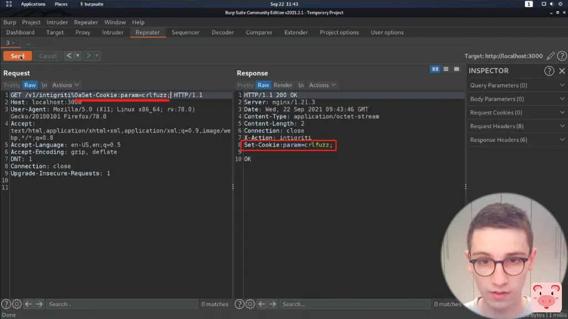The height and width of the screenshot is (319, 568).
Task: Go back to previous request in history
Action: point(69,56)
